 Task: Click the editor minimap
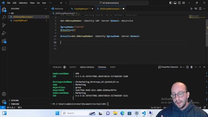(197, 17)
